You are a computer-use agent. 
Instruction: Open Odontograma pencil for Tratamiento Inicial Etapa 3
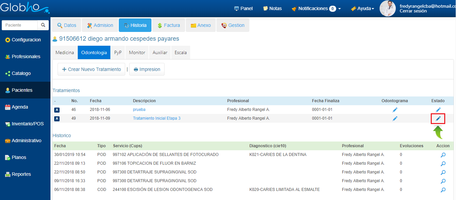click(395, 119)
